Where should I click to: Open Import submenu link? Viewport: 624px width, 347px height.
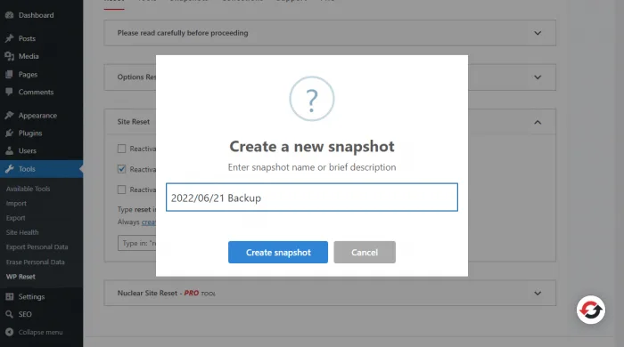(16, 203)
